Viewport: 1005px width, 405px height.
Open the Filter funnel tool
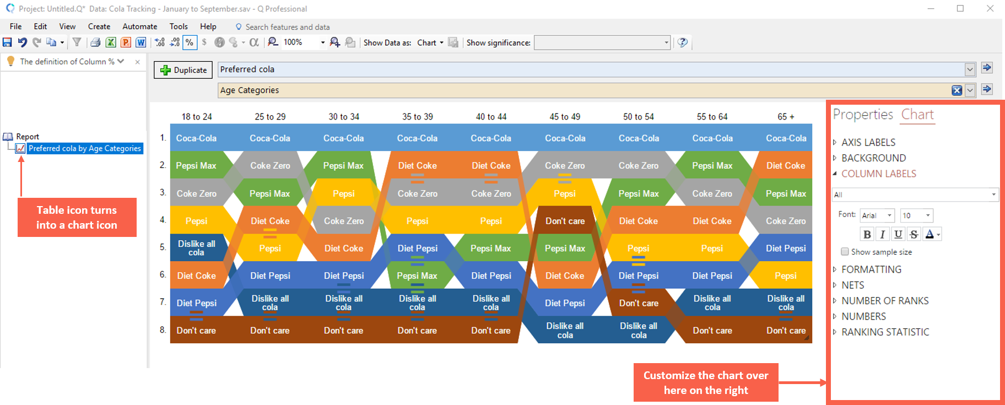click(77, 42)
